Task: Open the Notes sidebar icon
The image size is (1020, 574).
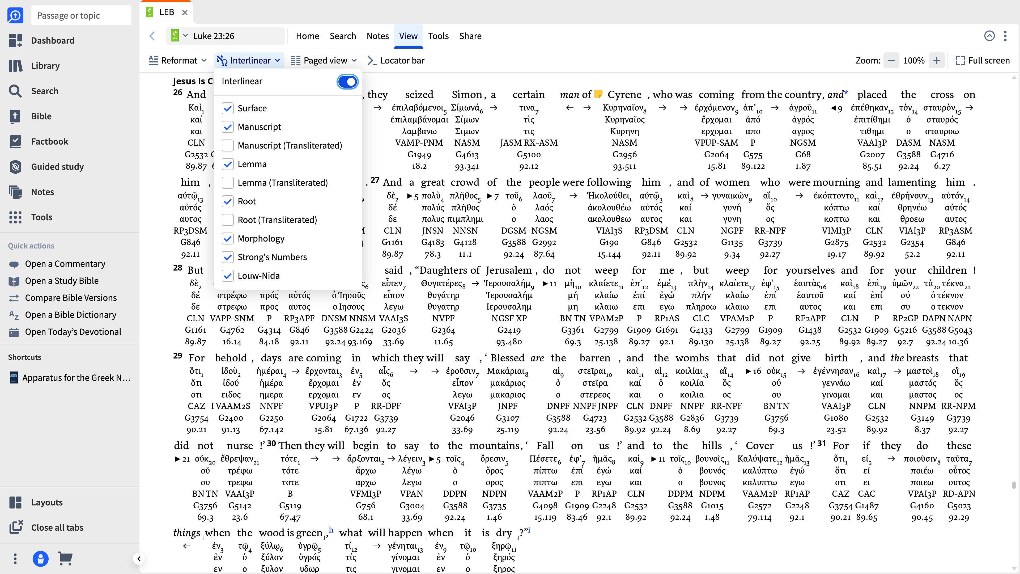Action: 15,192
